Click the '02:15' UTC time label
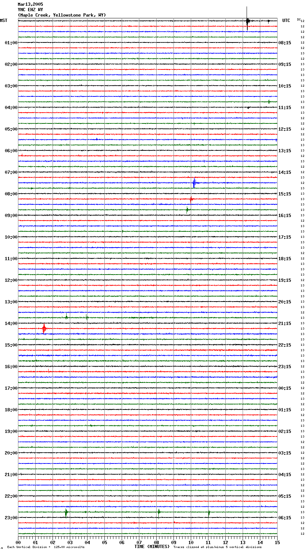 coord(285,431)
